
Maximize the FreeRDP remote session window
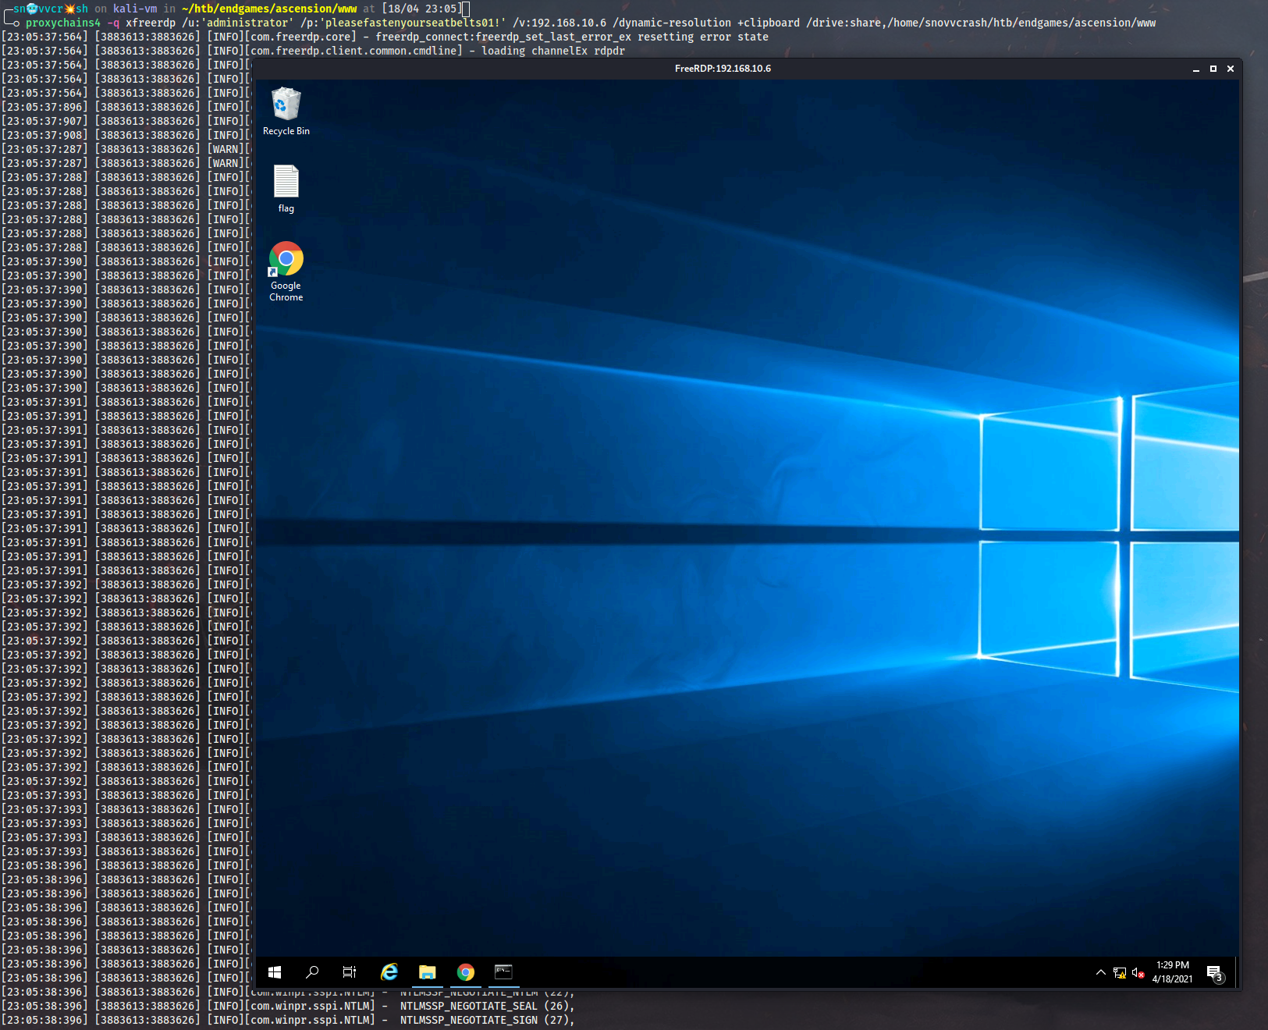[x=1213, y=69]
